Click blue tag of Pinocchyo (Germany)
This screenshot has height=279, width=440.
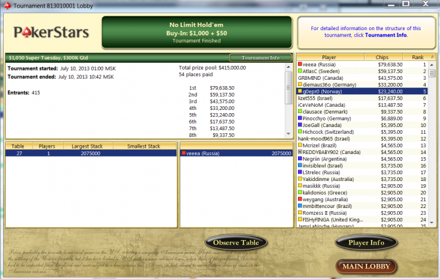pos(300,118)
